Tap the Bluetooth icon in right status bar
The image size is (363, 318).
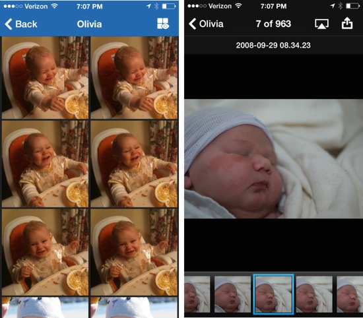pyautogui.click(x=340, y=6)
